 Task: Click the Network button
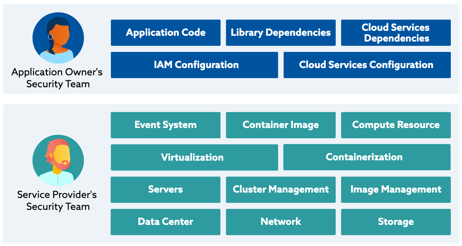coord(281,222)
